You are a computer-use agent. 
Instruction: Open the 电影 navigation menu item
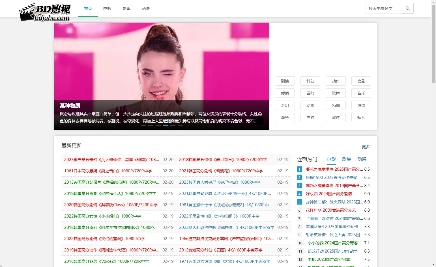pos(107,8)
